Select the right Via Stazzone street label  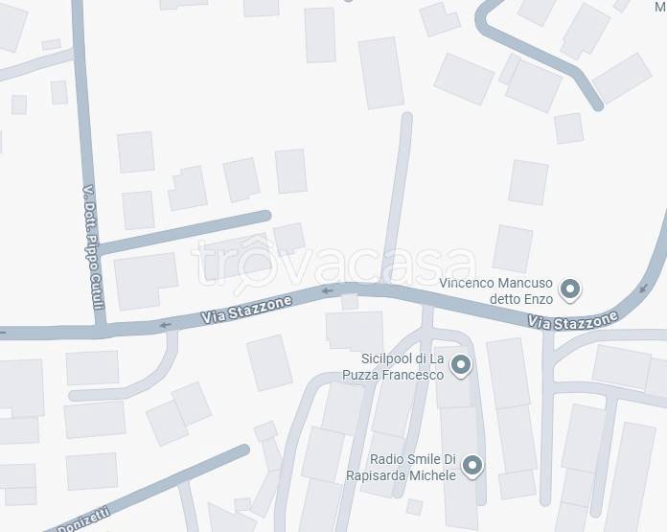tap(573, 320)
